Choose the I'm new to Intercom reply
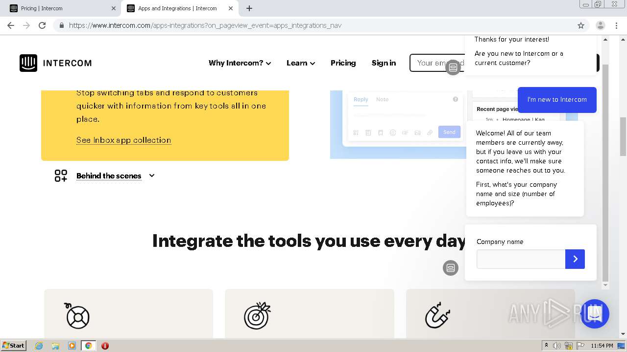Screen dimensions: 627x352 tap(557, 100)
